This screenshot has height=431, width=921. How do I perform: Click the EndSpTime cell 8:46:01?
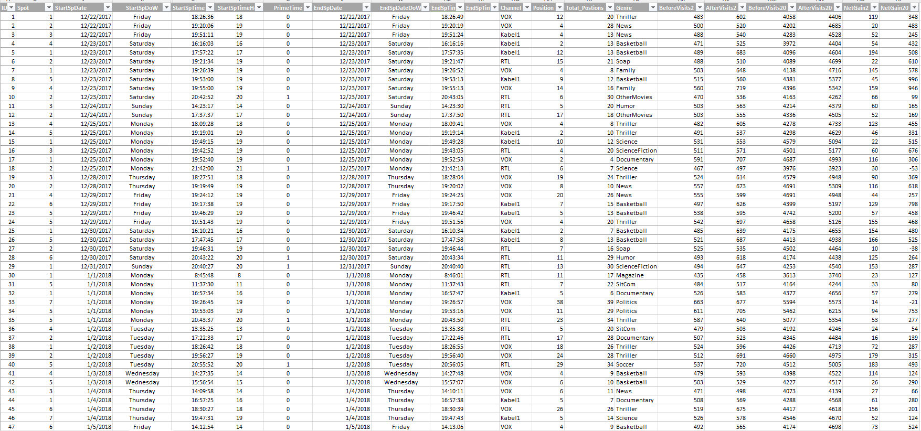pyautogui.click(x=447, y=275)
